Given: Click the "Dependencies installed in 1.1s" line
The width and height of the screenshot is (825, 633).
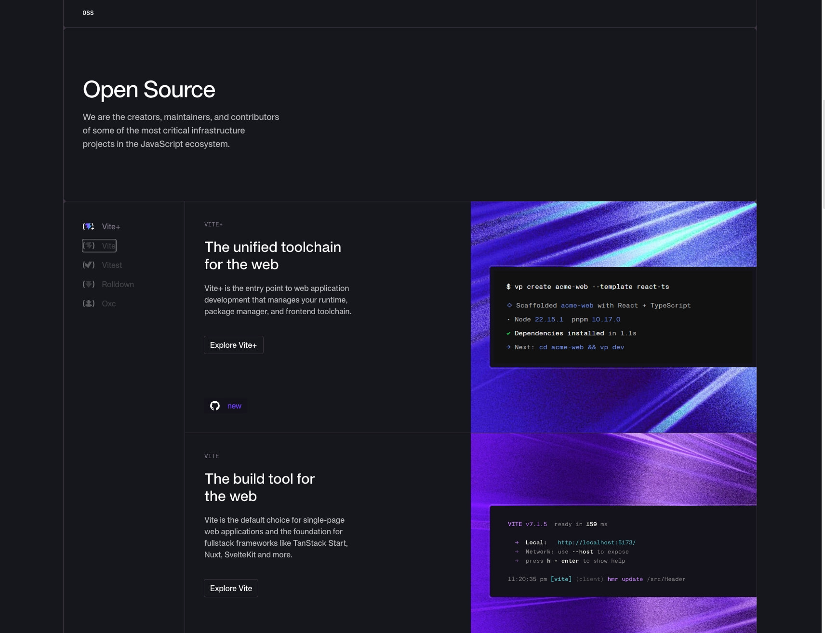Looking at the screenshot, I should (x=572, y=333).
